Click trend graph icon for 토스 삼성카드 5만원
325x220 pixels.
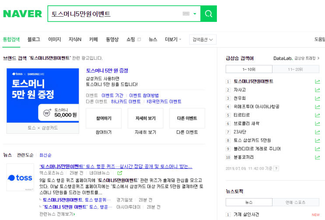tap(317, 140)
